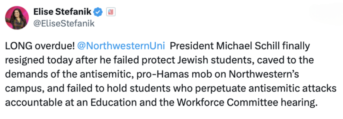
Task: Click the small affiliation badge icon beside verified mark
Action: 111,12
